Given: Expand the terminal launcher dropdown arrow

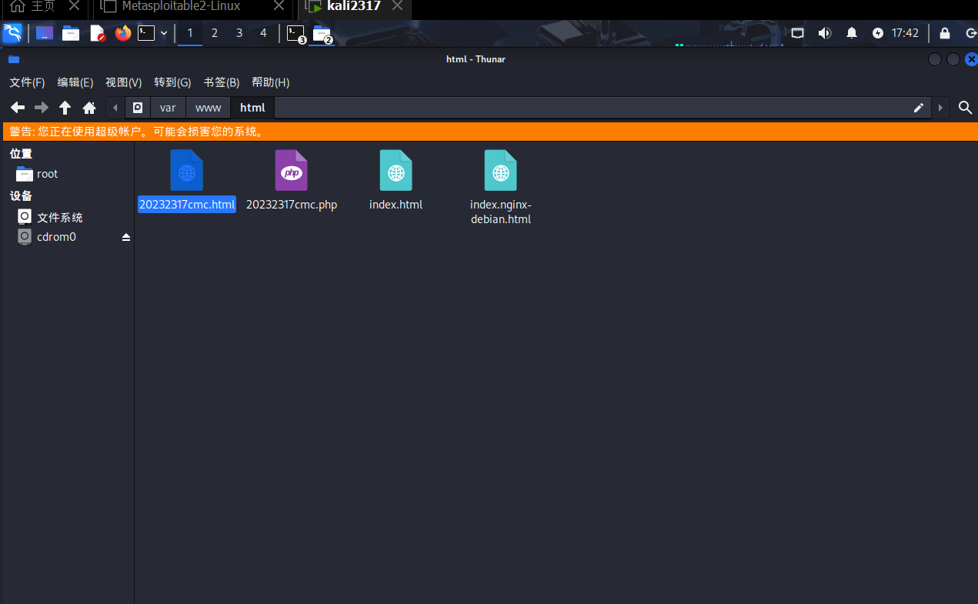Looking at the screenshot, I should 164,33.
